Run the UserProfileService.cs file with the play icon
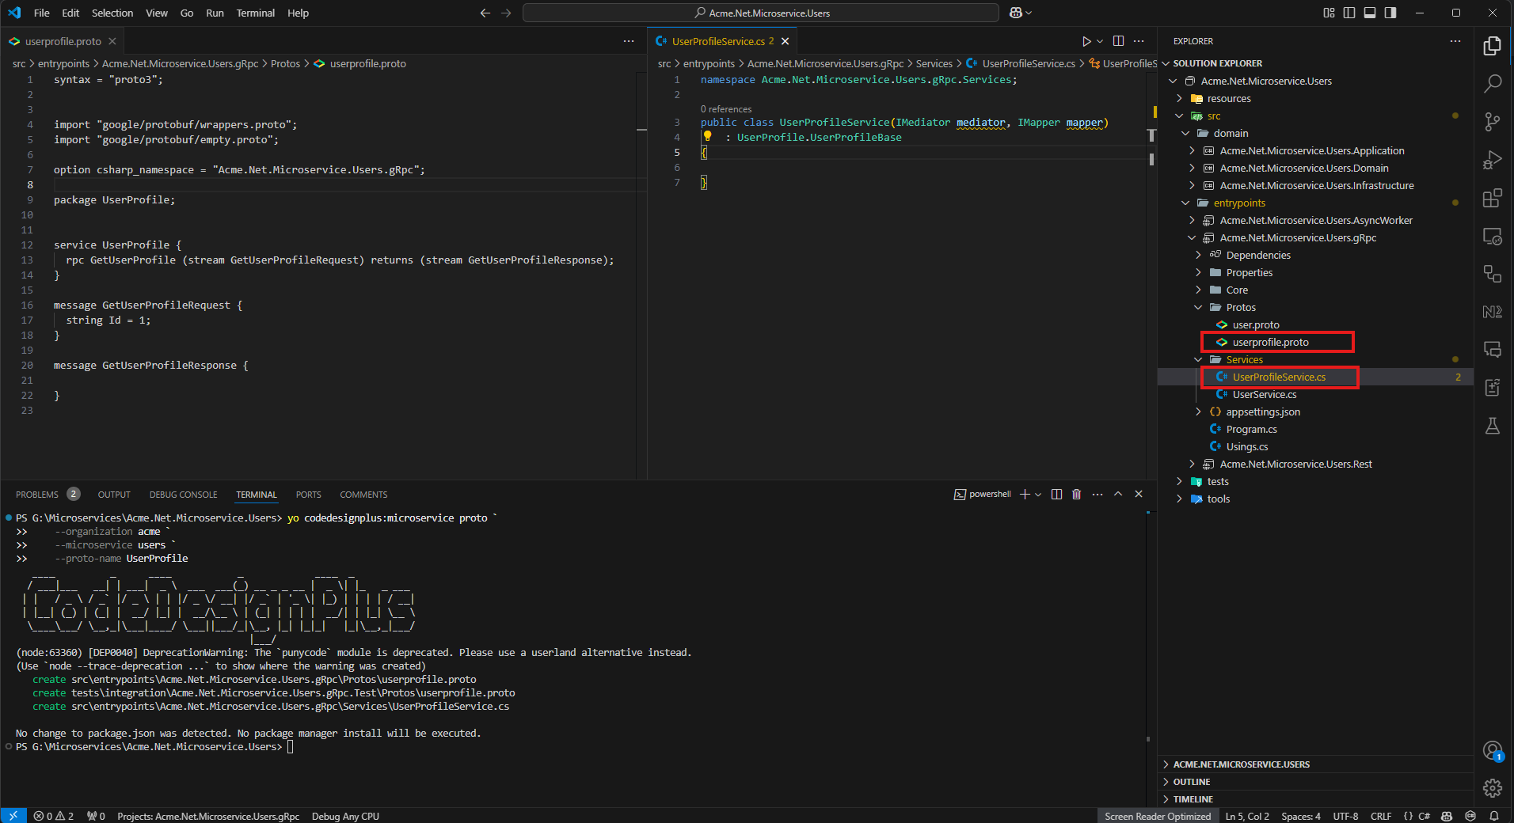Screen dimensions: 1514x823 [1086, 41]
